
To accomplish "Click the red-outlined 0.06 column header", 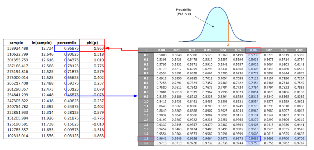I will [x=253, y=50].
